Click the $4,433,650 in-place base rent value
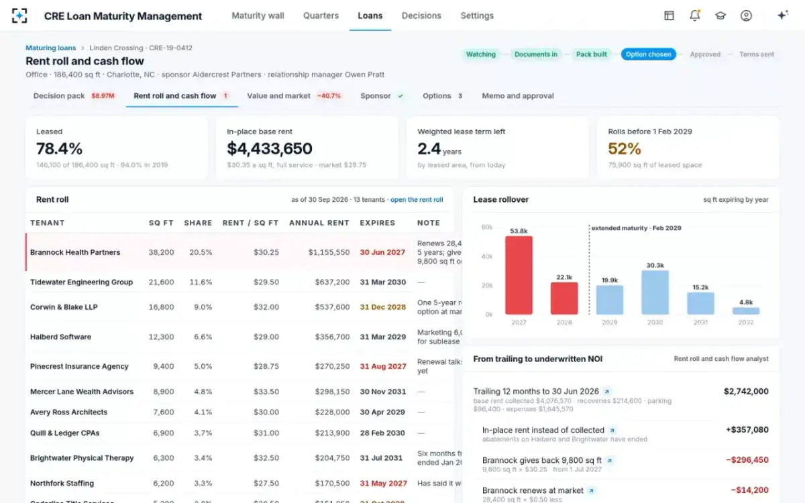The image size is (805, 503). point(270,148)
